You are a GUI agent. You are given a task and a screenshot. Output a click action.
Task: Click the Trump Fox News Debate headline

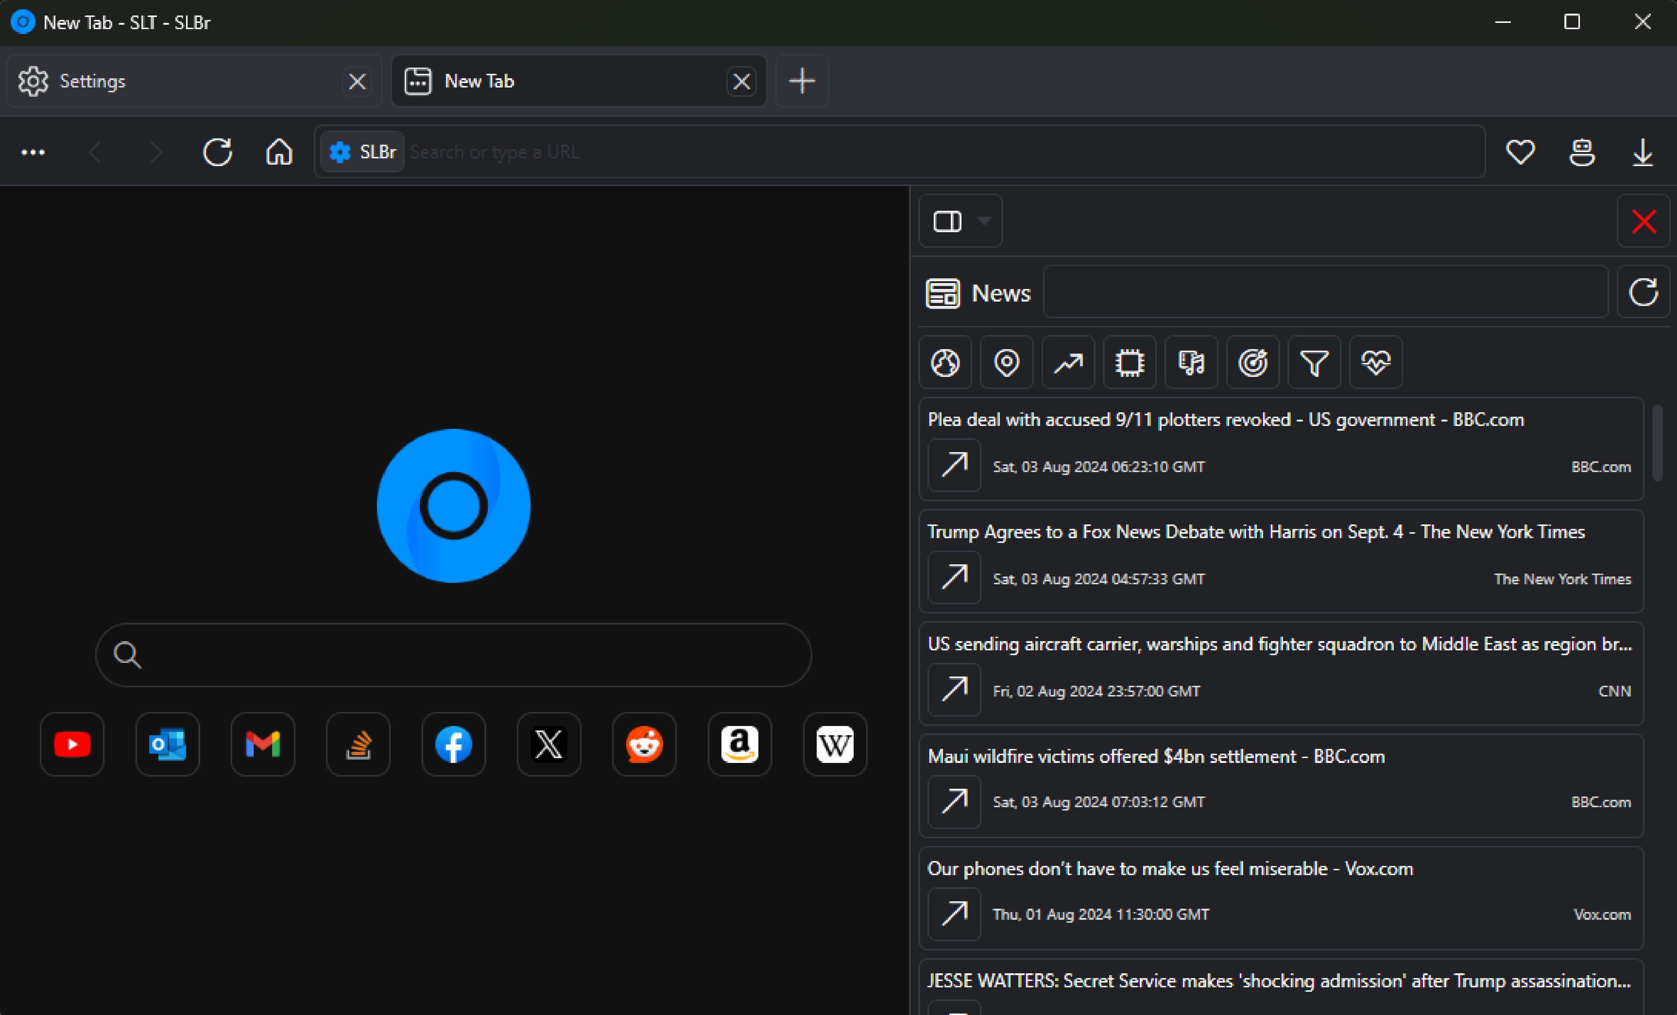1256,531
